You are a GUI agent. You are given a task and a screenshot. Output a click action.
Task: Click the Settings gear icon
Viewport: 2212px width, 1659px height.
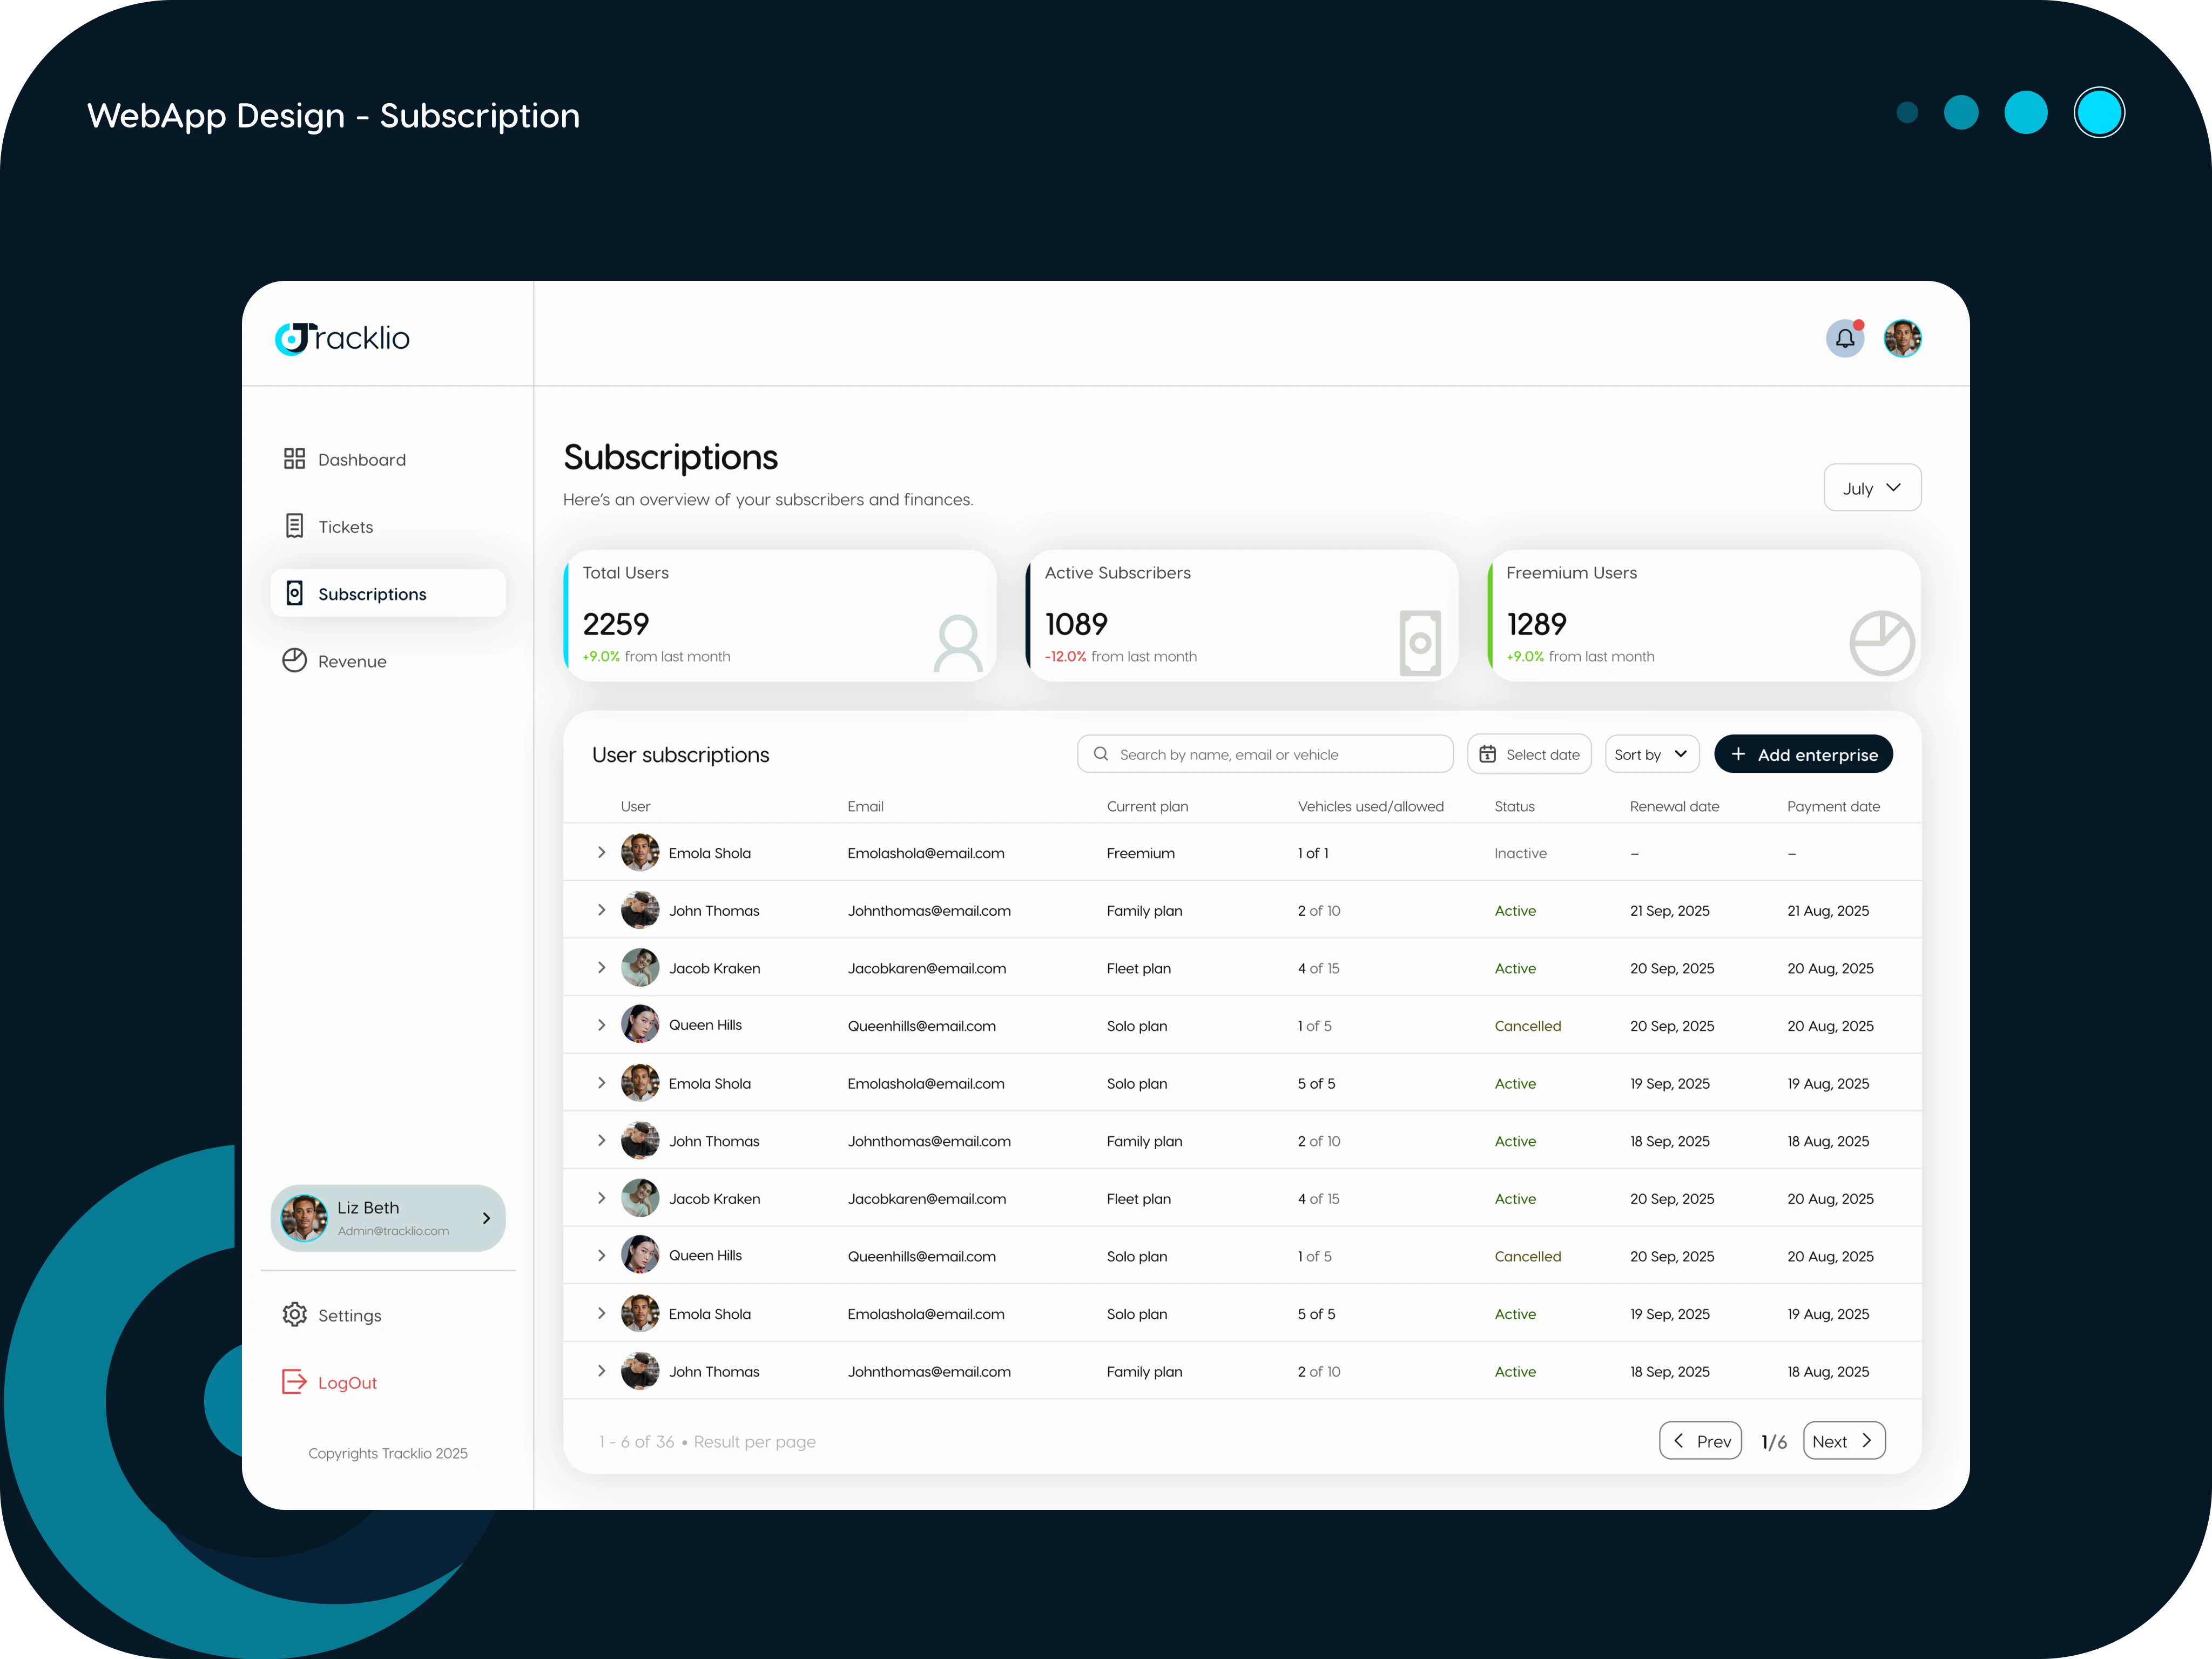(294, 1314)
